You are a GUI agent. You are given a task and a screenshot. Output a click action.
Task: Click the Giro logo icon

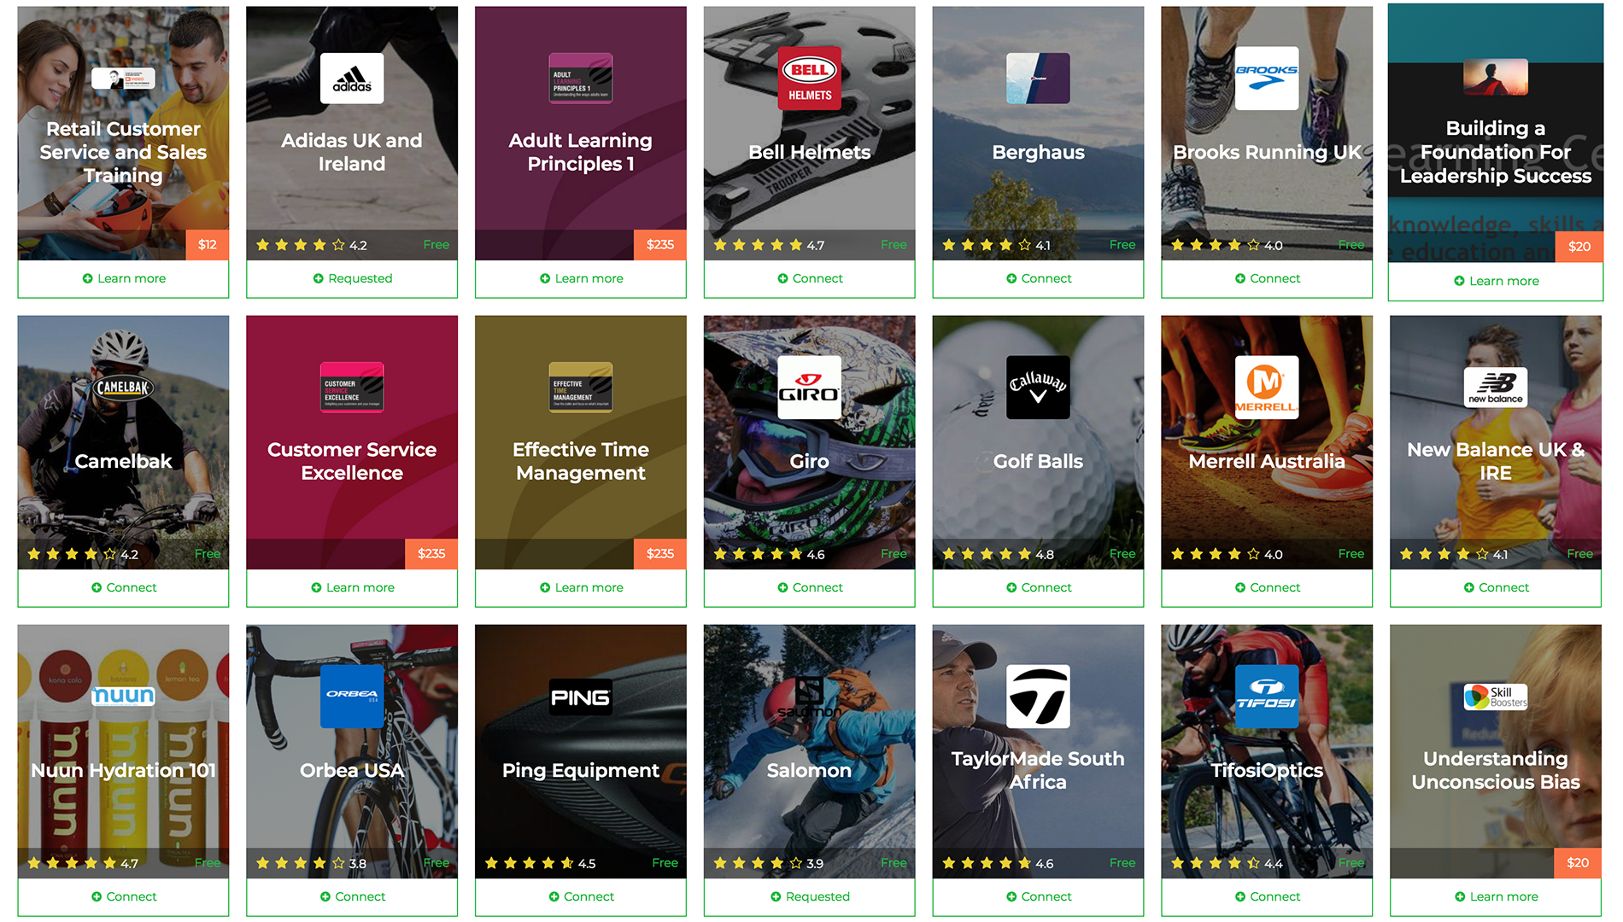(x=809, y=388)
